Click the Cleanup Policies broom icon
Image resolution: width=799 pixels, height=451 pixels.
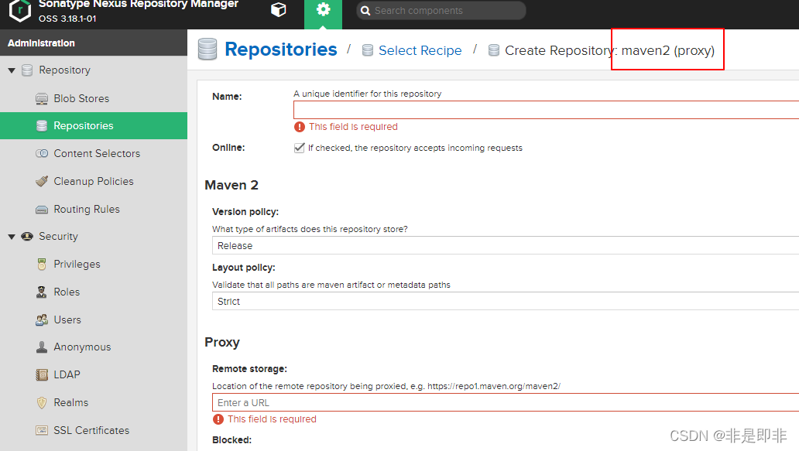point(42,181)
